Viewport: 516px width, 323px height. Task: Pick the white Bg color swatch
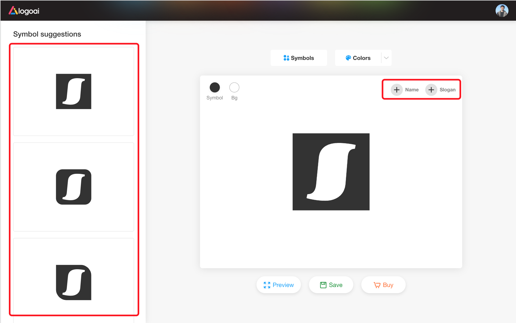(234, 87)
